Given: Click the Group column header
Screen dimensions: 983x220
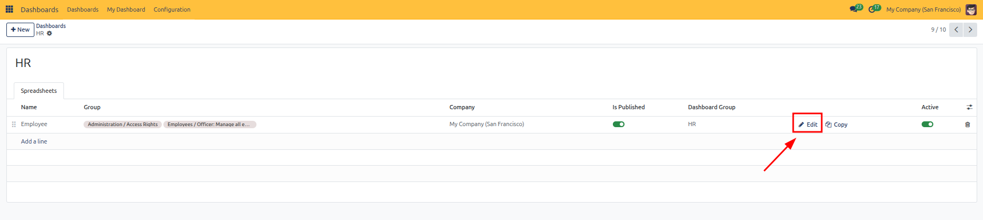Looking at the screenshot, I should (92, 107).
